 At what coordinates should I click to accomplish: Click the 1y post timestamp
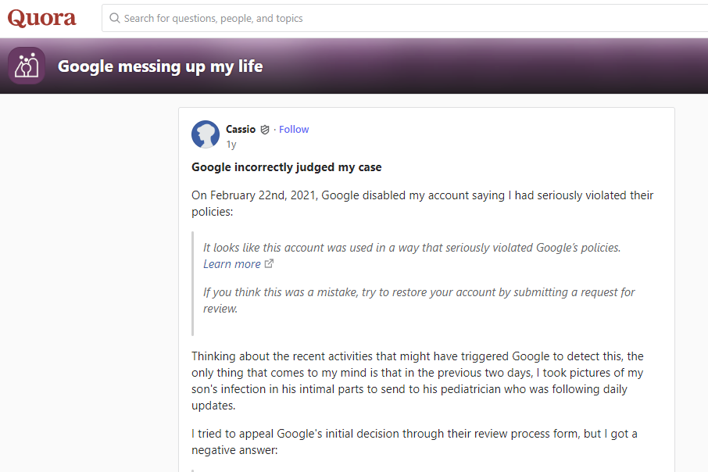click(231, 145)
